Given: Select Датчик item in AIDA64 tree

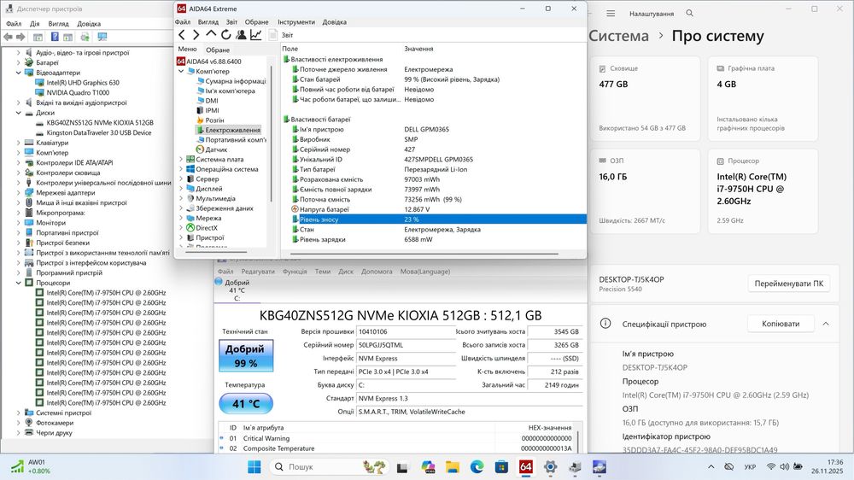Looking at the screenshot, I should [211, 149].
